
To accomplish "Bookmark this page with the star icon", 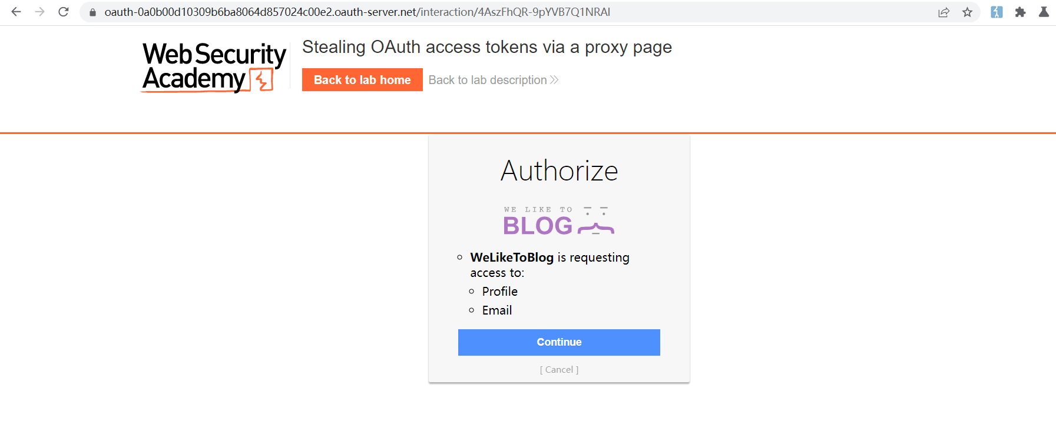I will coord(967,12).
